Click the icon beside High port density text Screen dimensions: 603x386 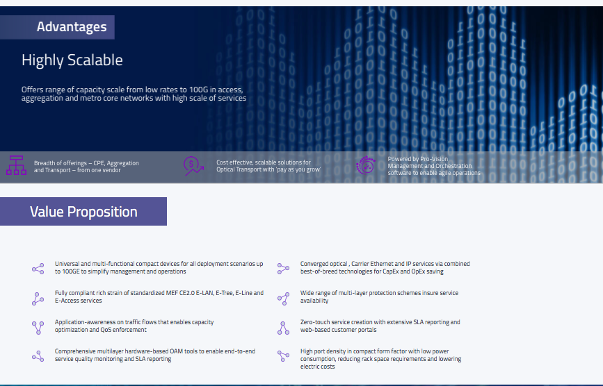click(283, 356)
